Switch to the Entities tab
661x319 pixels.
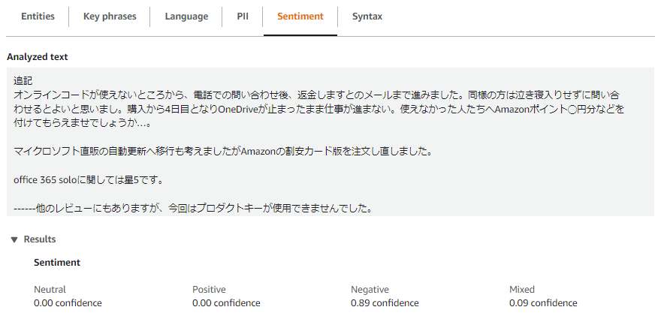38,17
